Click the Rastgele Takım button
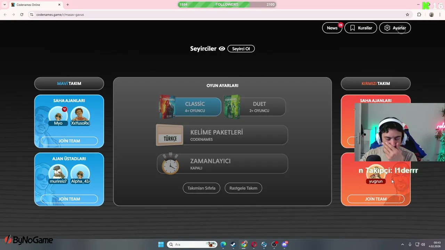The width and height of the screenshot is (445, 250). click(x=243, y=188)
